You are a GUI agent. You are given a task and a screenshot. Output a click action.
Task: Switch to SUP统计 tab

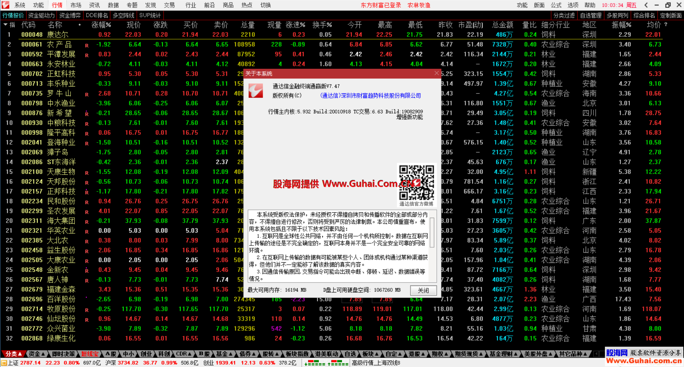[x=150, y=15]
